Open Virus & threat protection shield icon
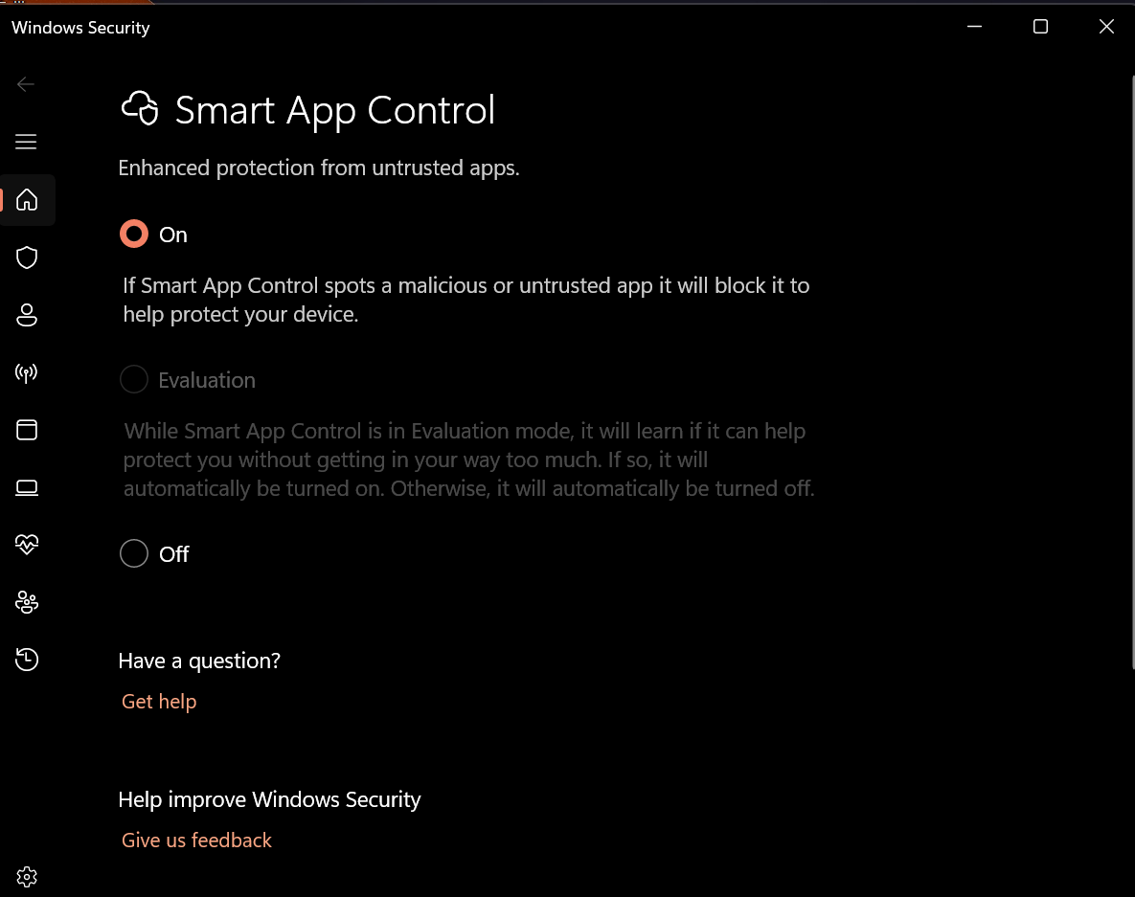 click(27, 258)
